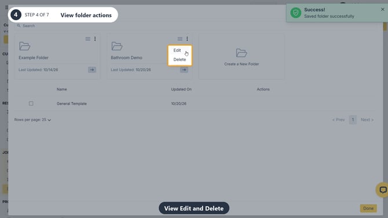Viewport: 388px width, 218px height.
Task: Go to the next page with Next
Action: tap(367, 119)
